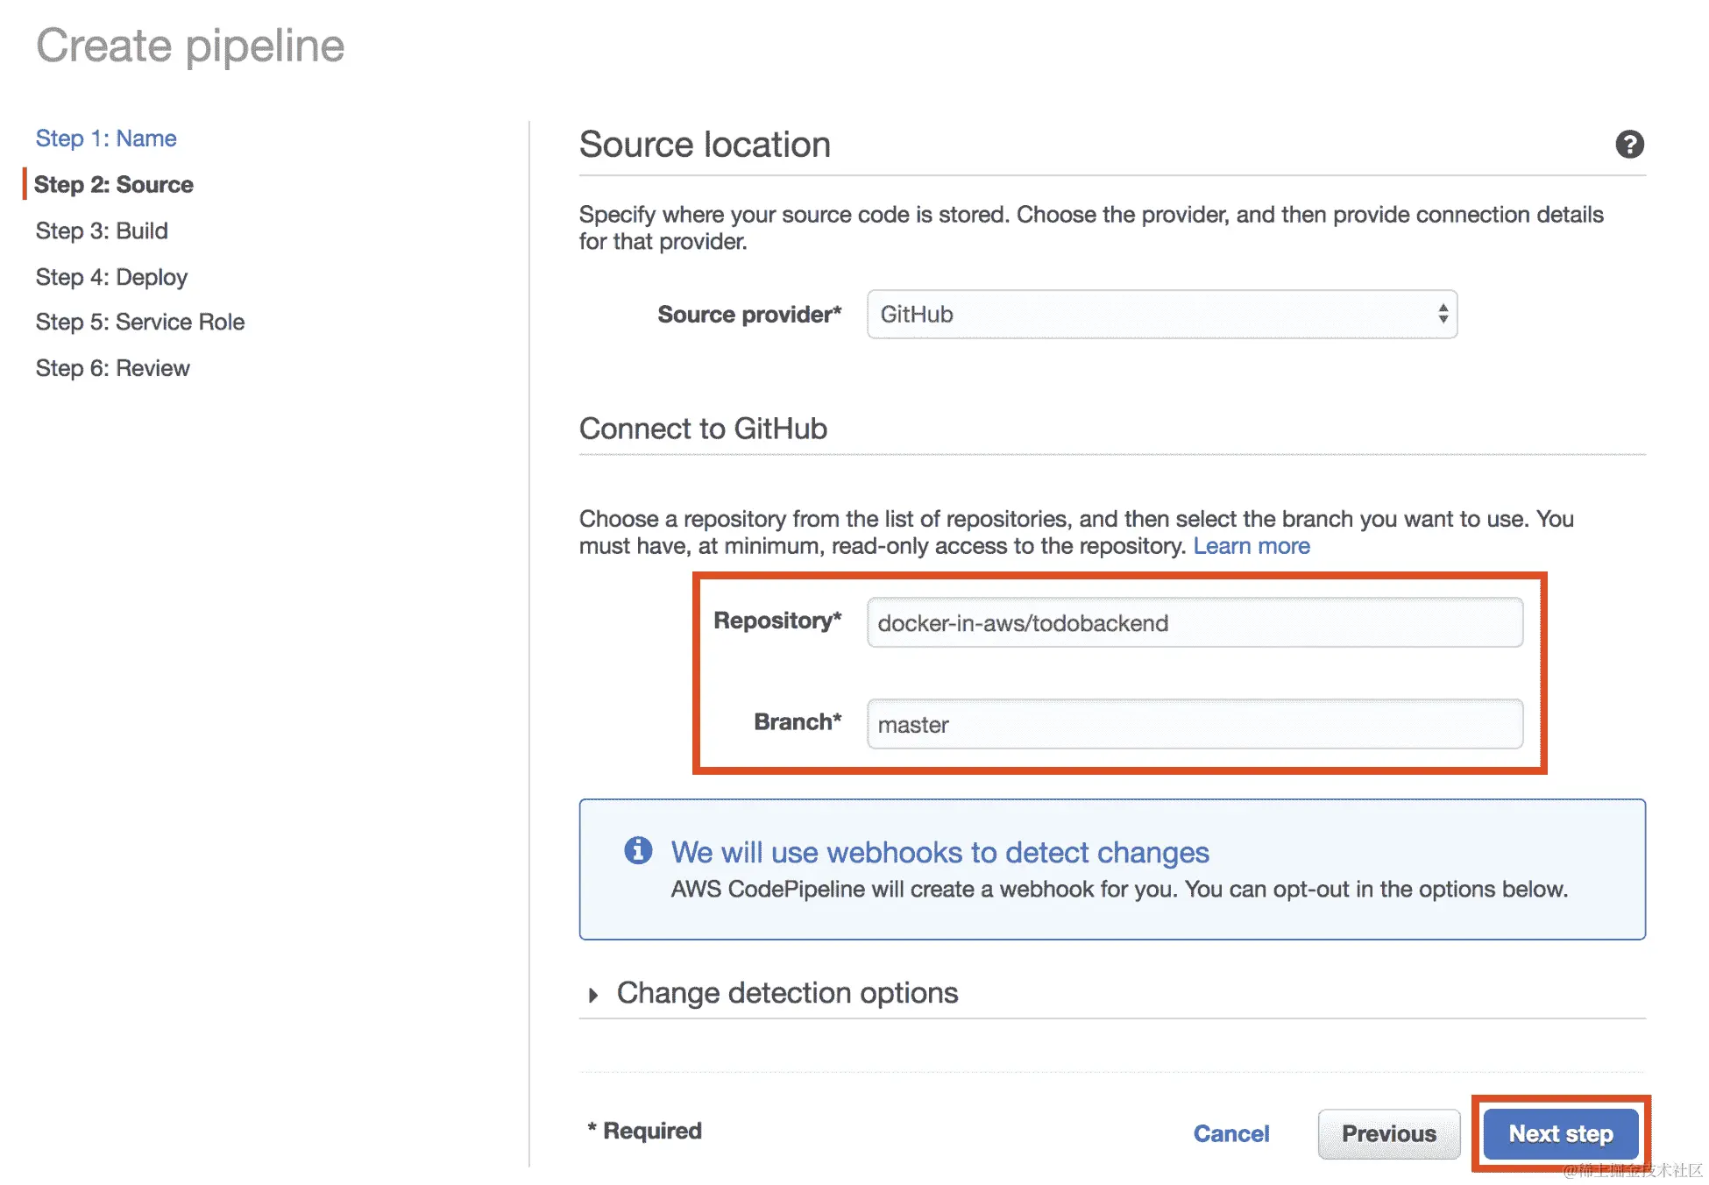Go to Step 1: Name
The height and width of the screenshot is (1185, 1709).
pyautogui.click(x=106, y=138)
